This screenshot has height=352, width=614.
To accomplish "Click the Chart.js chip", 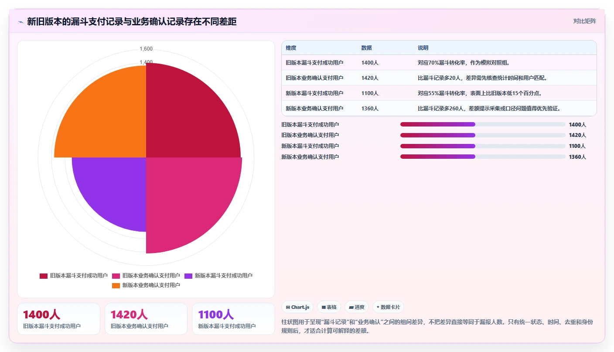I will pos(297,307).
